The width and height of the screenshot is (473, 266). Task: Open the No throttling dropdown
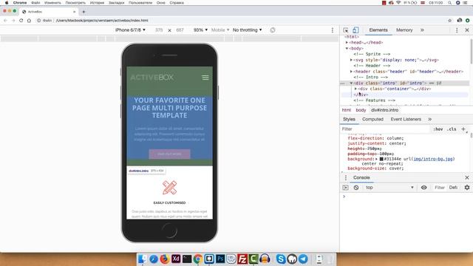(x=247, y=30)
